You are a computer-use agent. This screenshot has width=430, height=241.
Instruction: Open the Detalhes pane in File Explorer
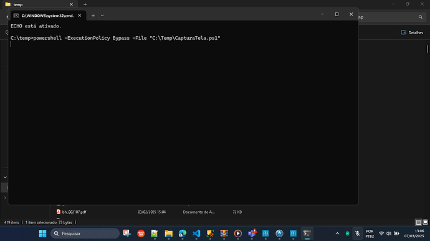pyautogui.click(x=412, y=32)
